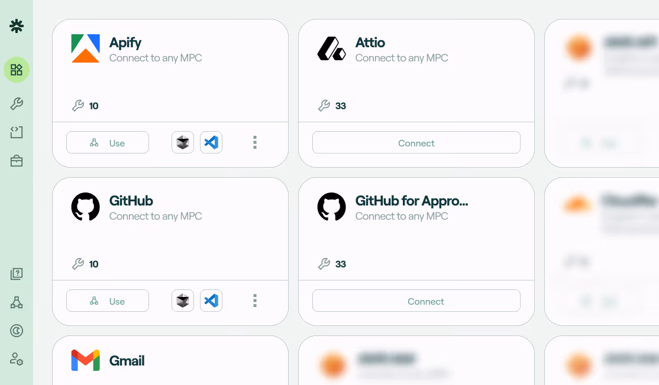
Task: Click the cube app icon on GitHub card
Action: (183, 301)
